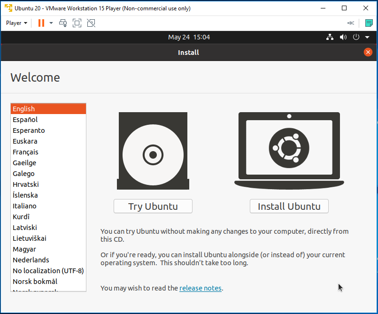Open the release notes link
This screenshot has height=314, width=378.
201,288
